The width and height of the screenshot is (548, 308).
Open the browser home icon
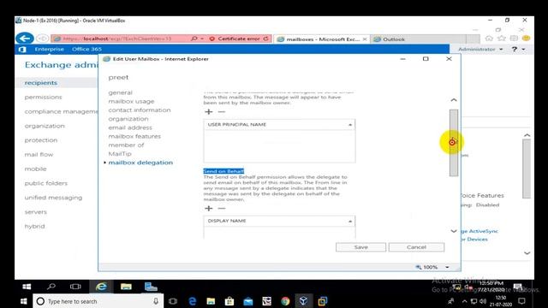coord(489,38)
